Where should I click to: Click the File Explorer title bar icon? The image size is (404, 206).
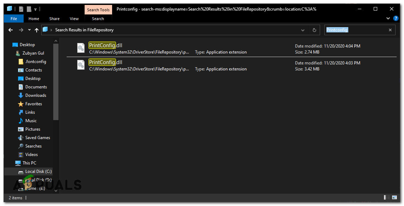(x=10, y=9)
